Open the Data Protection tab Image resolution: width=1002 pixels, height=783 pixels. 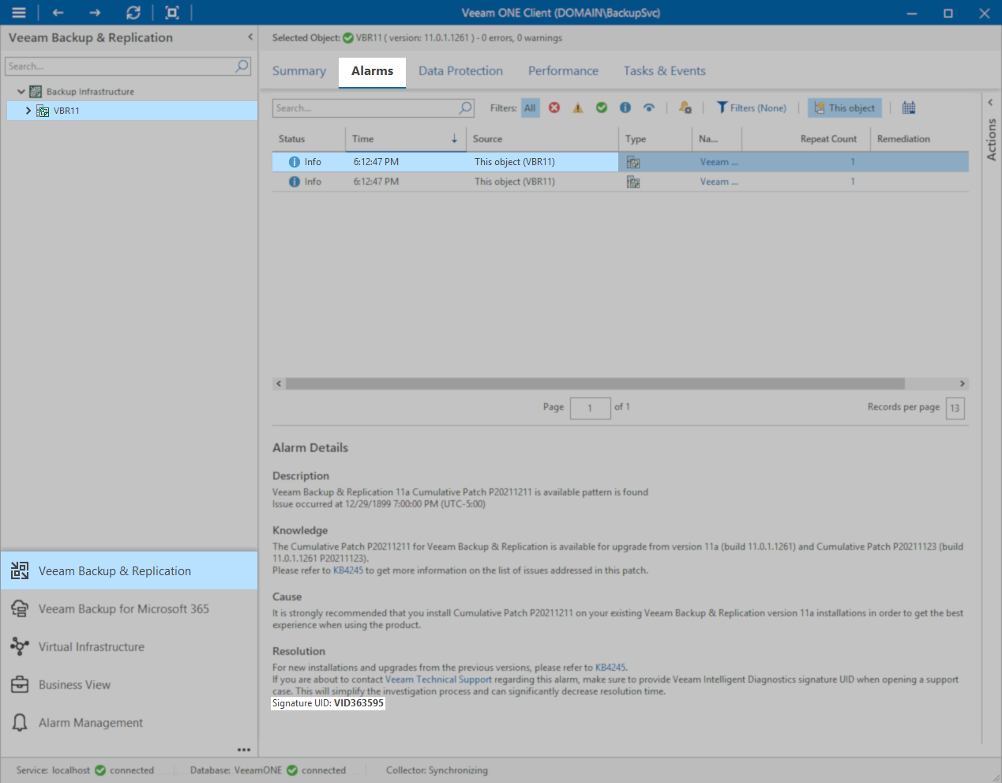tap(460, 71)
